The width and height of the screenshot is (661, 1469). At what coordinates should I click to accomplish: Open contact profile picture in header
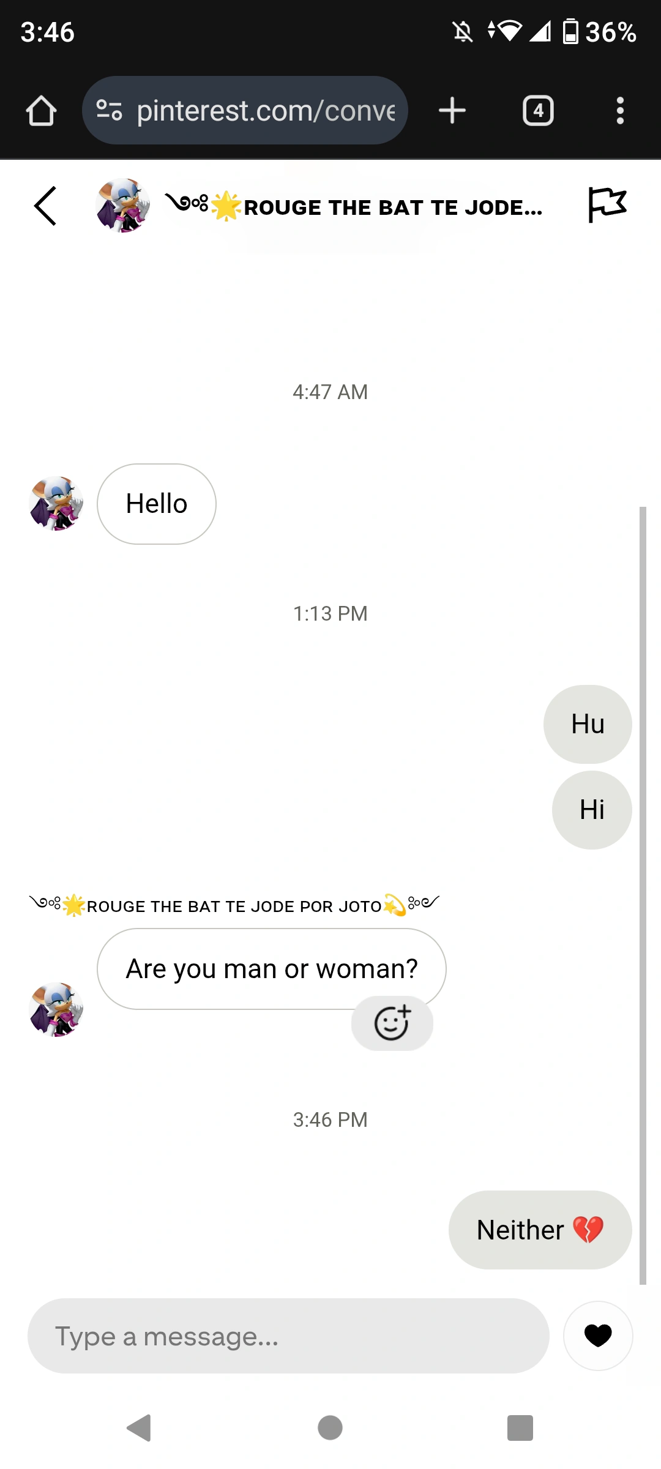(122, 206)
